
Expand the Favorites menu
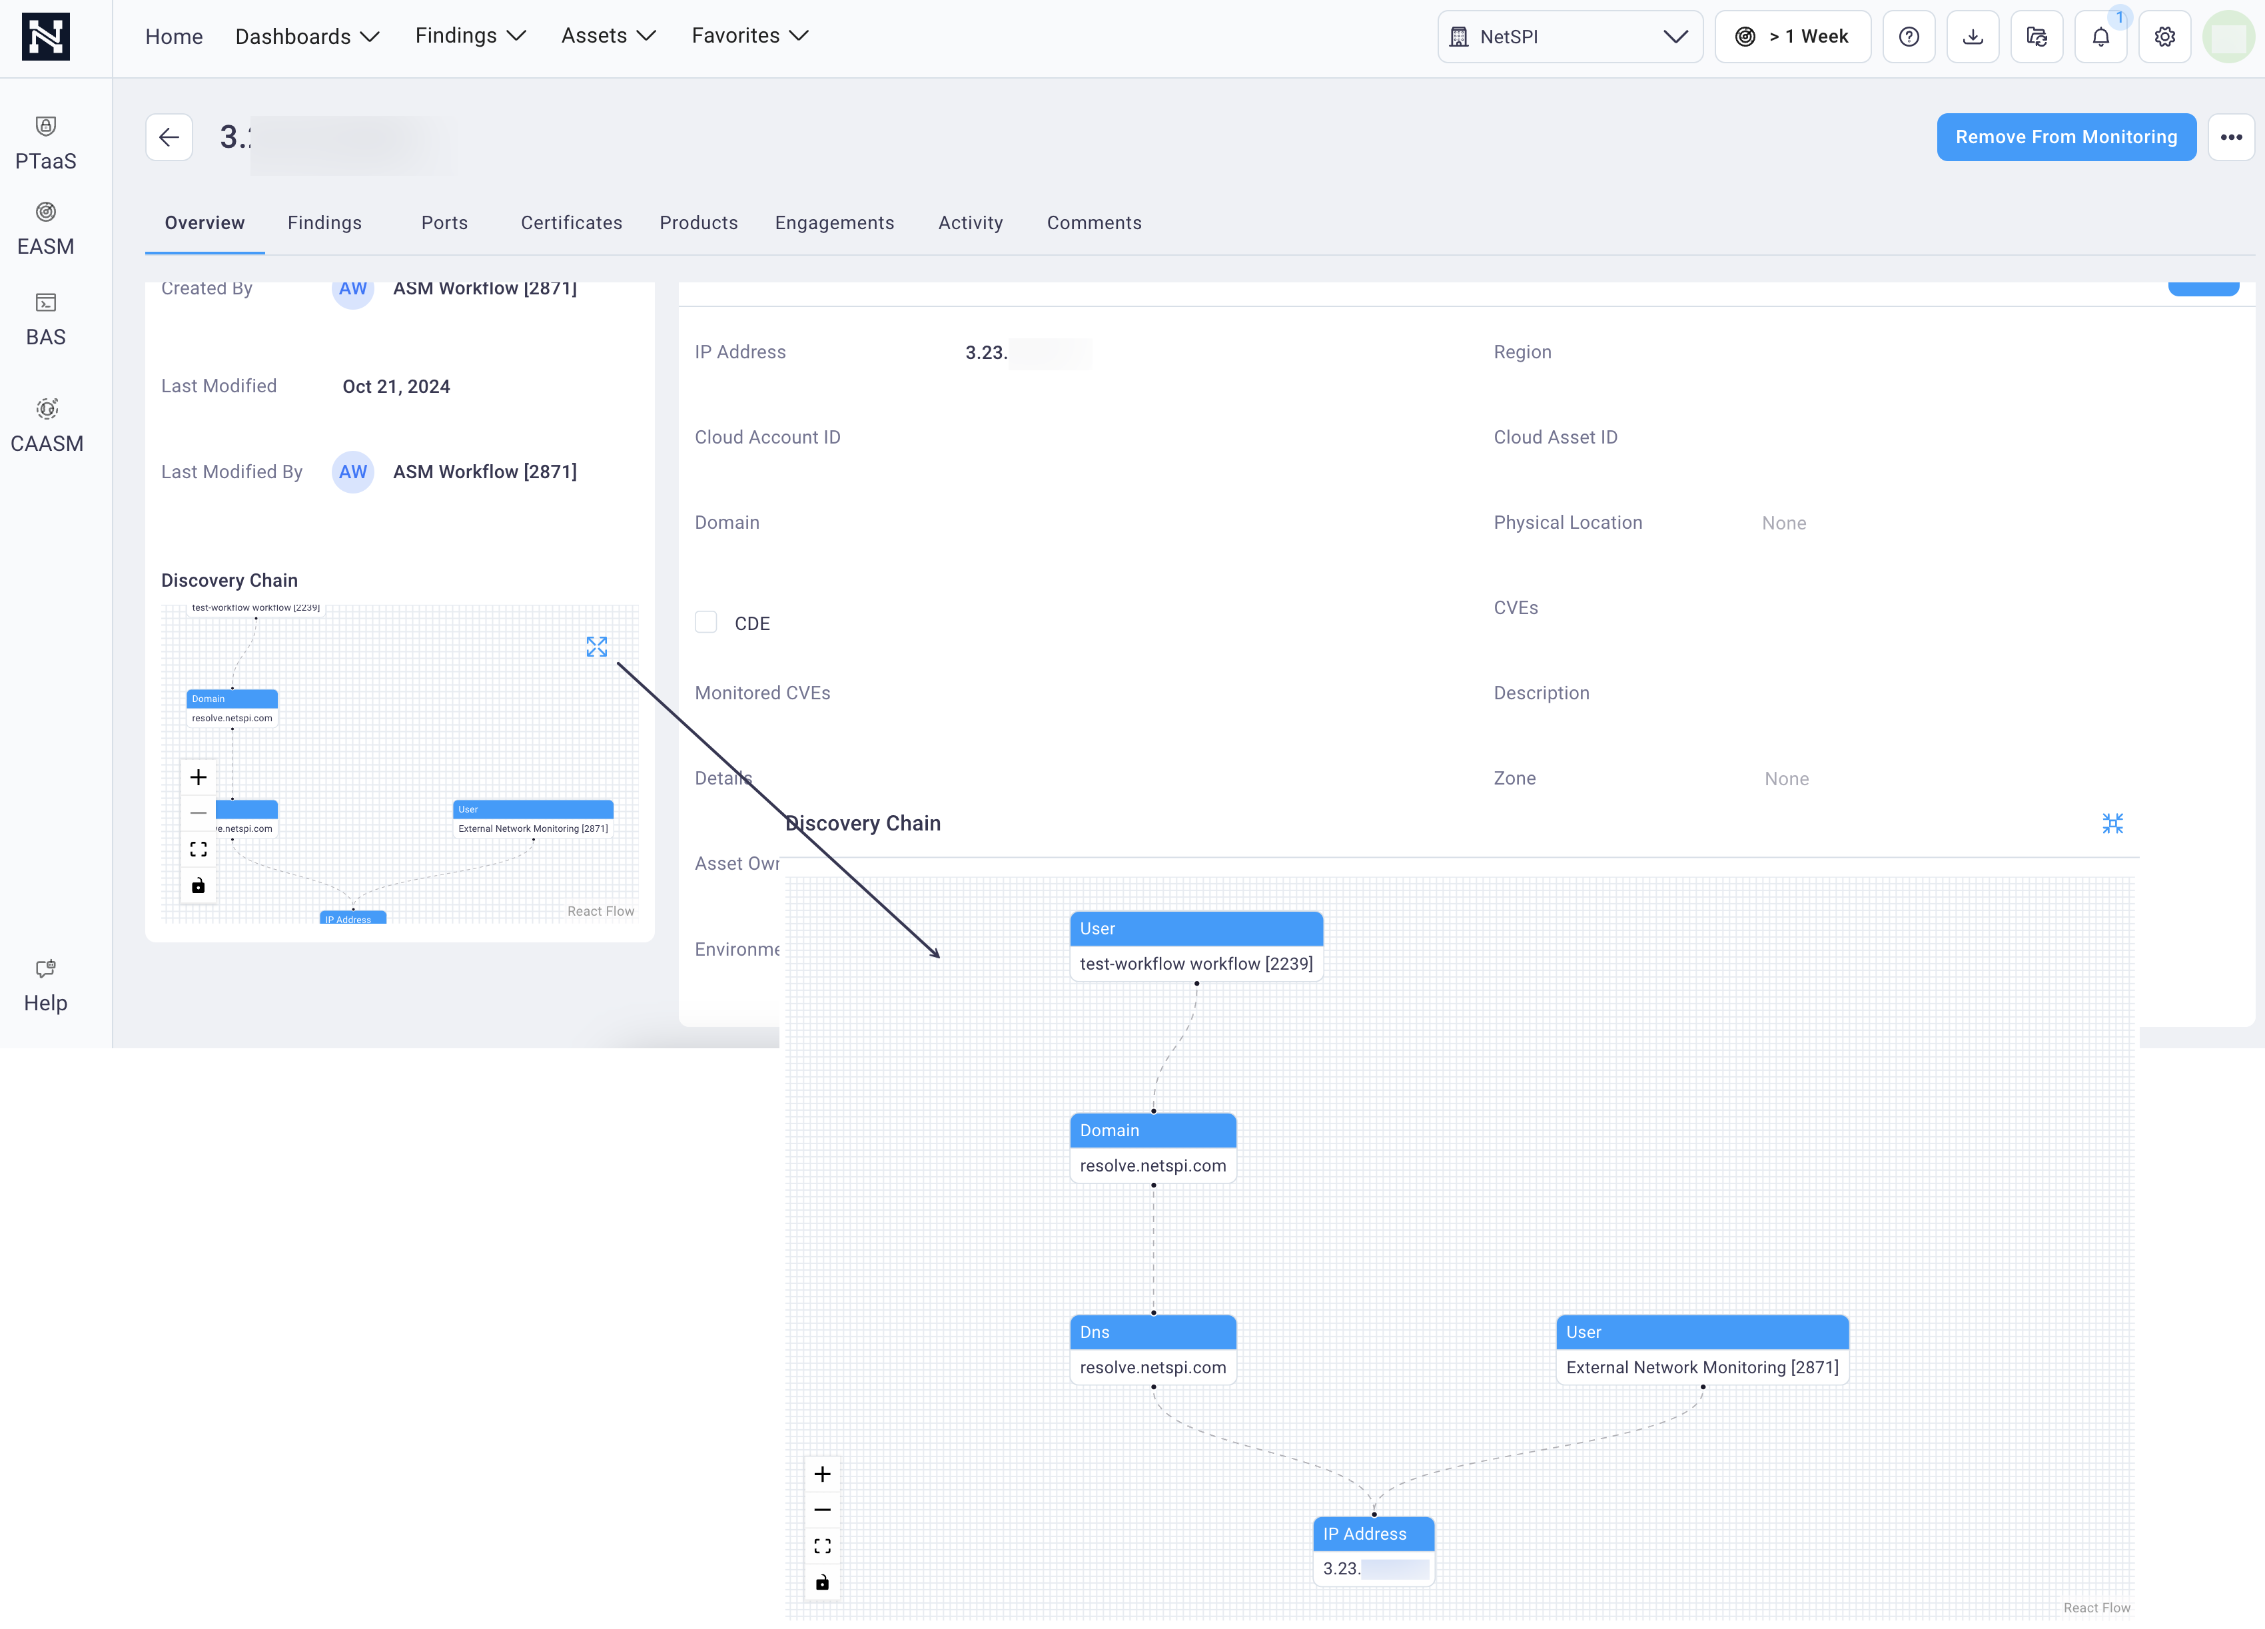pos(749,36)
